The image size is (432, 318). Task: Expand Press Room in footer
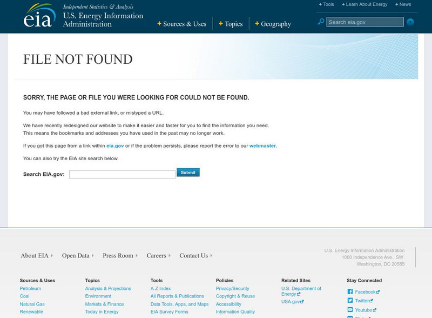click(120, 256)
